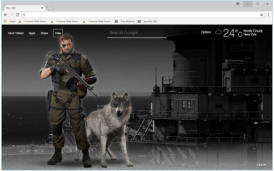
Task: Open the user profile icon in title bar
Action: [238, 4]
